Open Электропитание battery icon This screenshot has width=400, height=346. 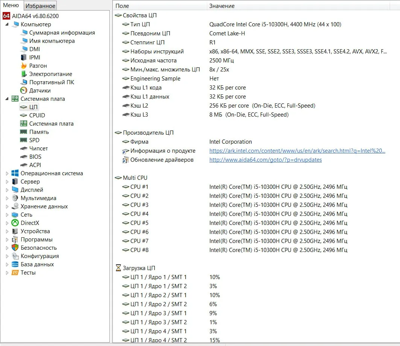click(x=24, y=74)
